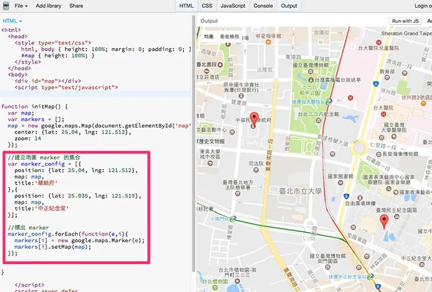Screen dimensions: 432x292
Task: Toggle the CSS panel tab
Action: point(207,6)
